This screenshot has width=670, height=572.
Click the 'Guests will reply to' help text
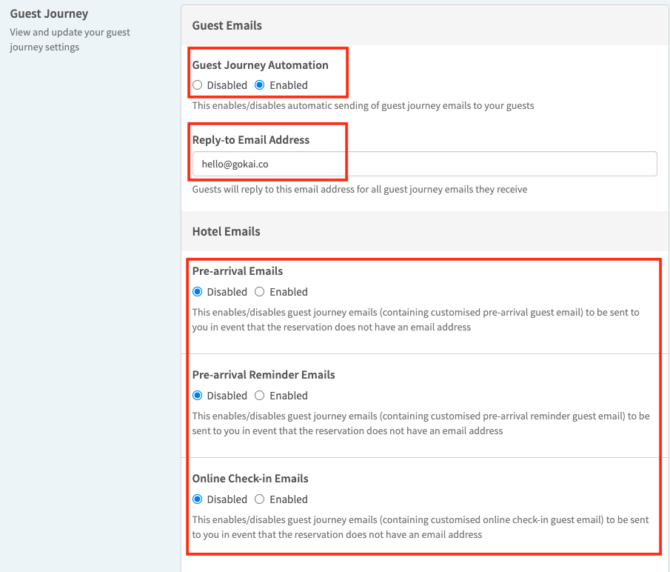360,189
